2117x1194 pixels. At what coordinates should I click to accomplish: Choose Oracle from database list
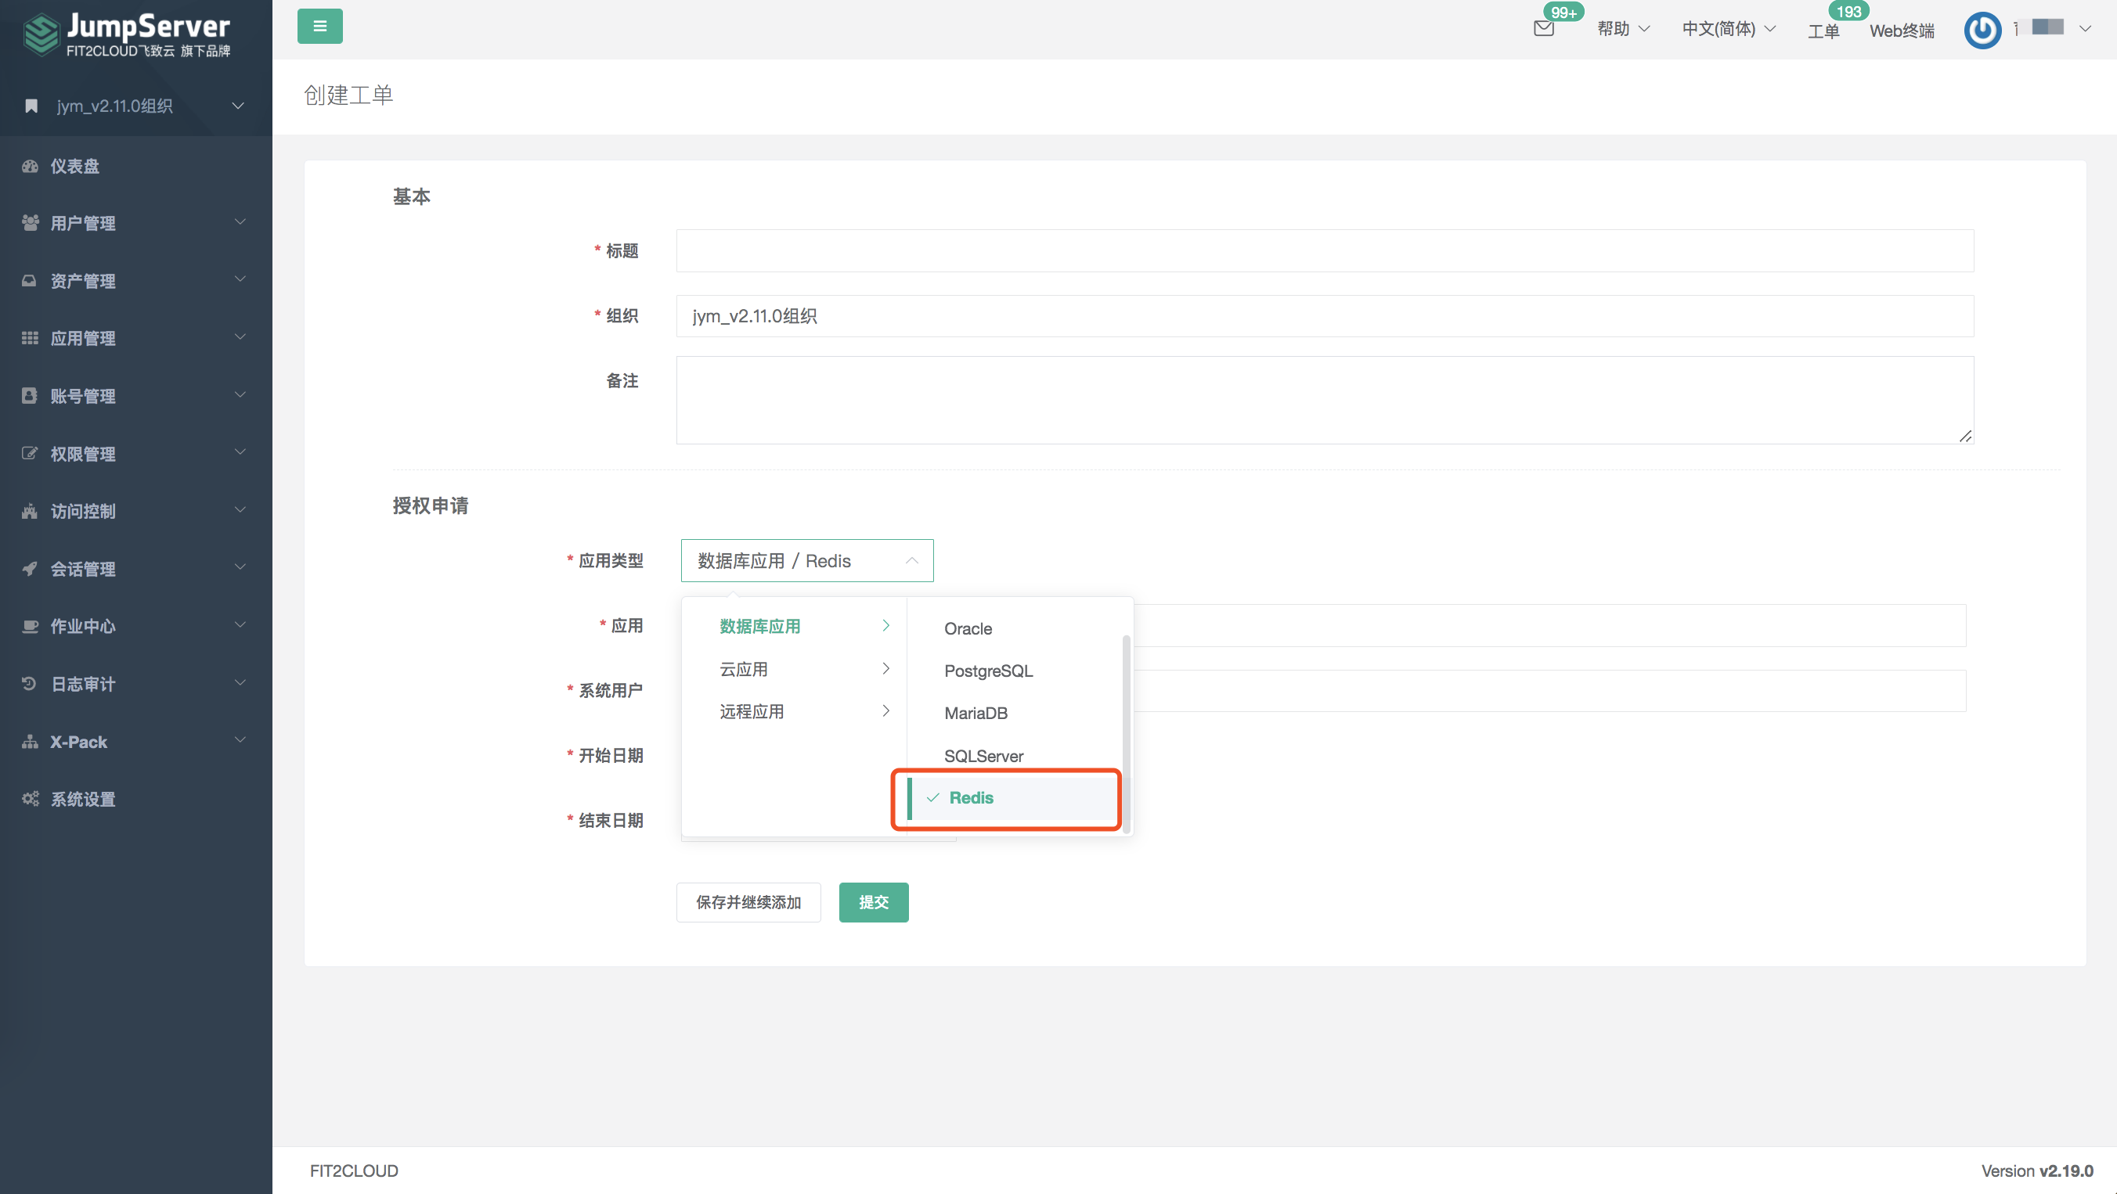[x=968, y=628]
